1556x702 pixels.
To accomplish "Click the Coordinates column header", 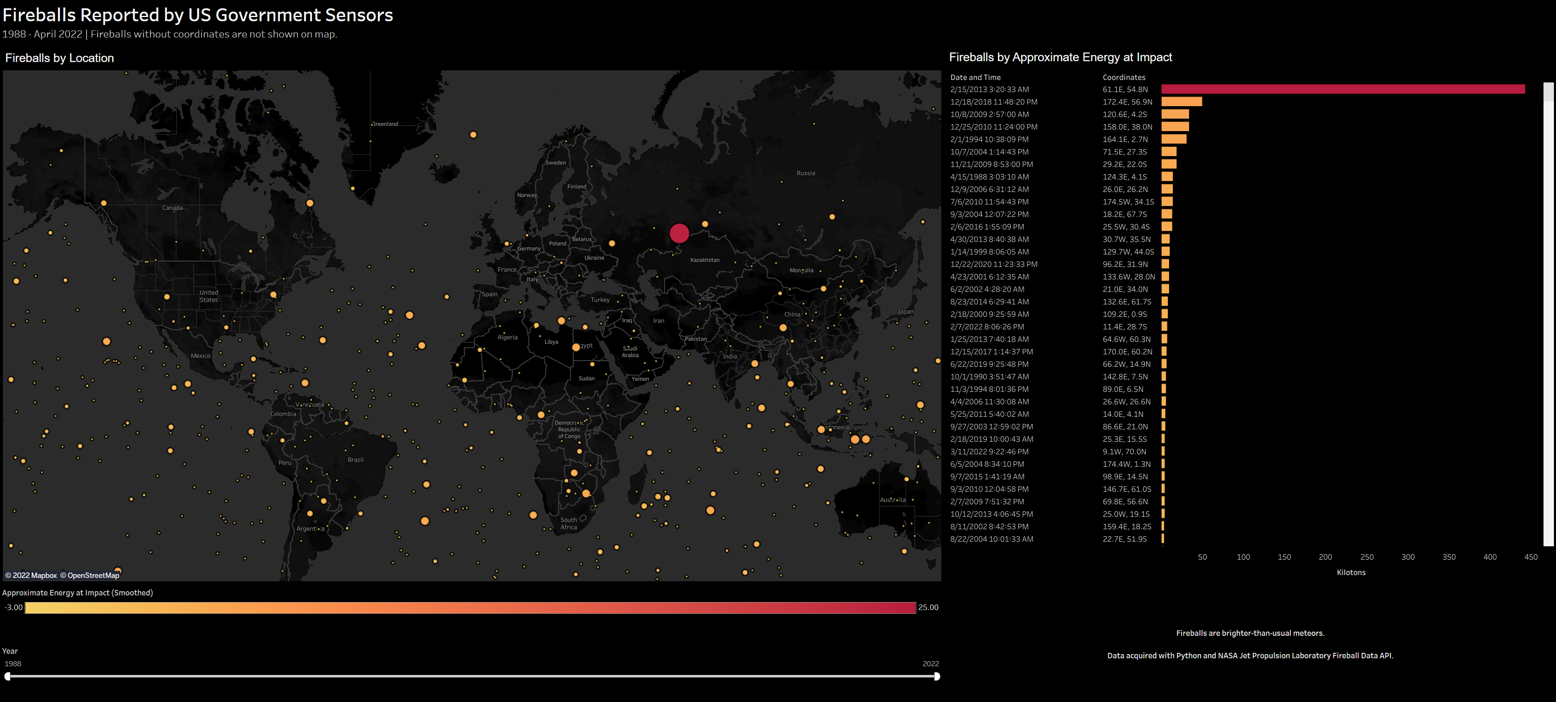I will click(x=1124, y=77).
